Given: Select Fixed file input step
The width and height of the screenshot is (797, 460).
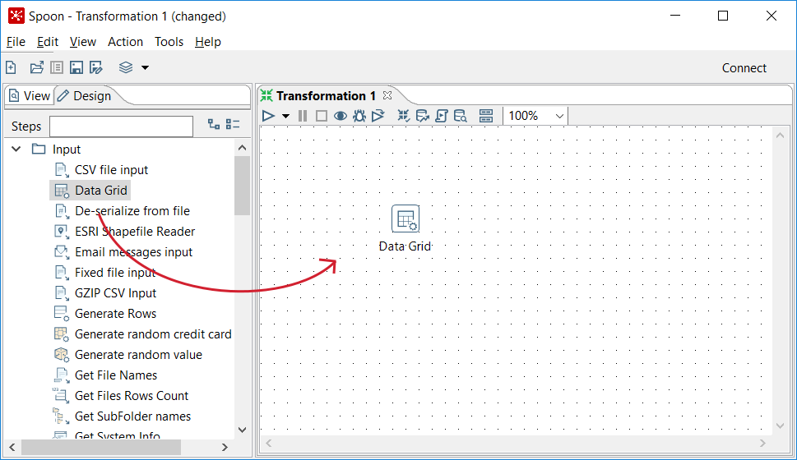Looking at the screenshot, I should coord(115,273).
